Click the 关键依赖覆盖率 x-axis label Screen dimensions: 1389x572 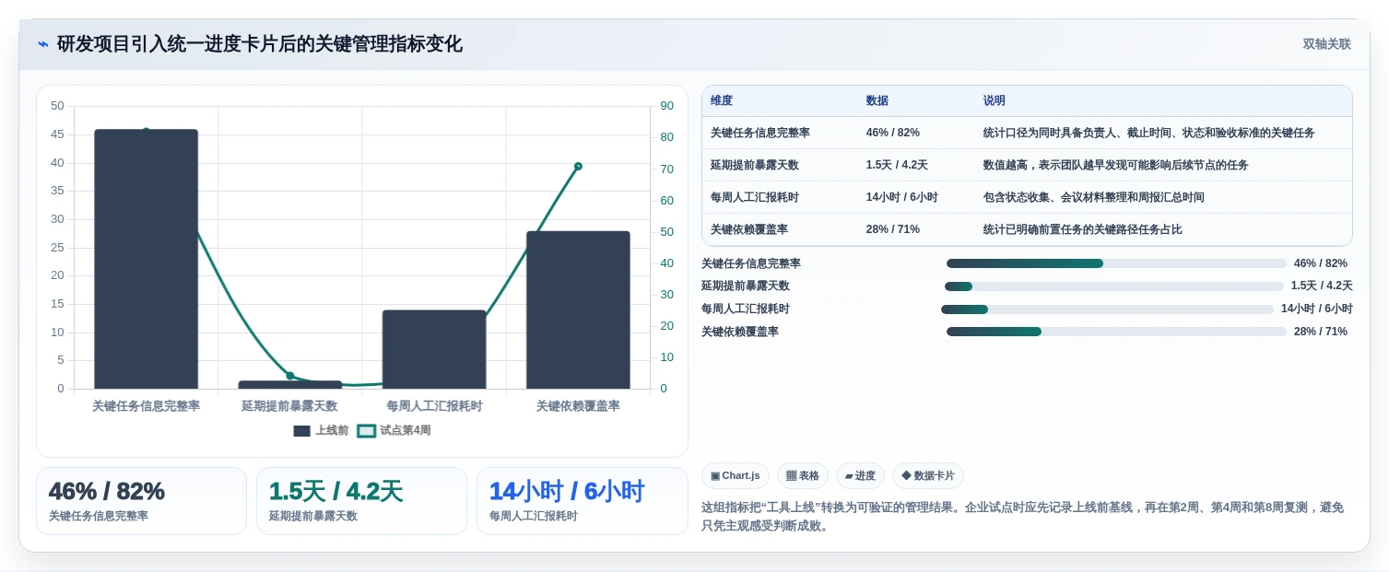[578, 406]
